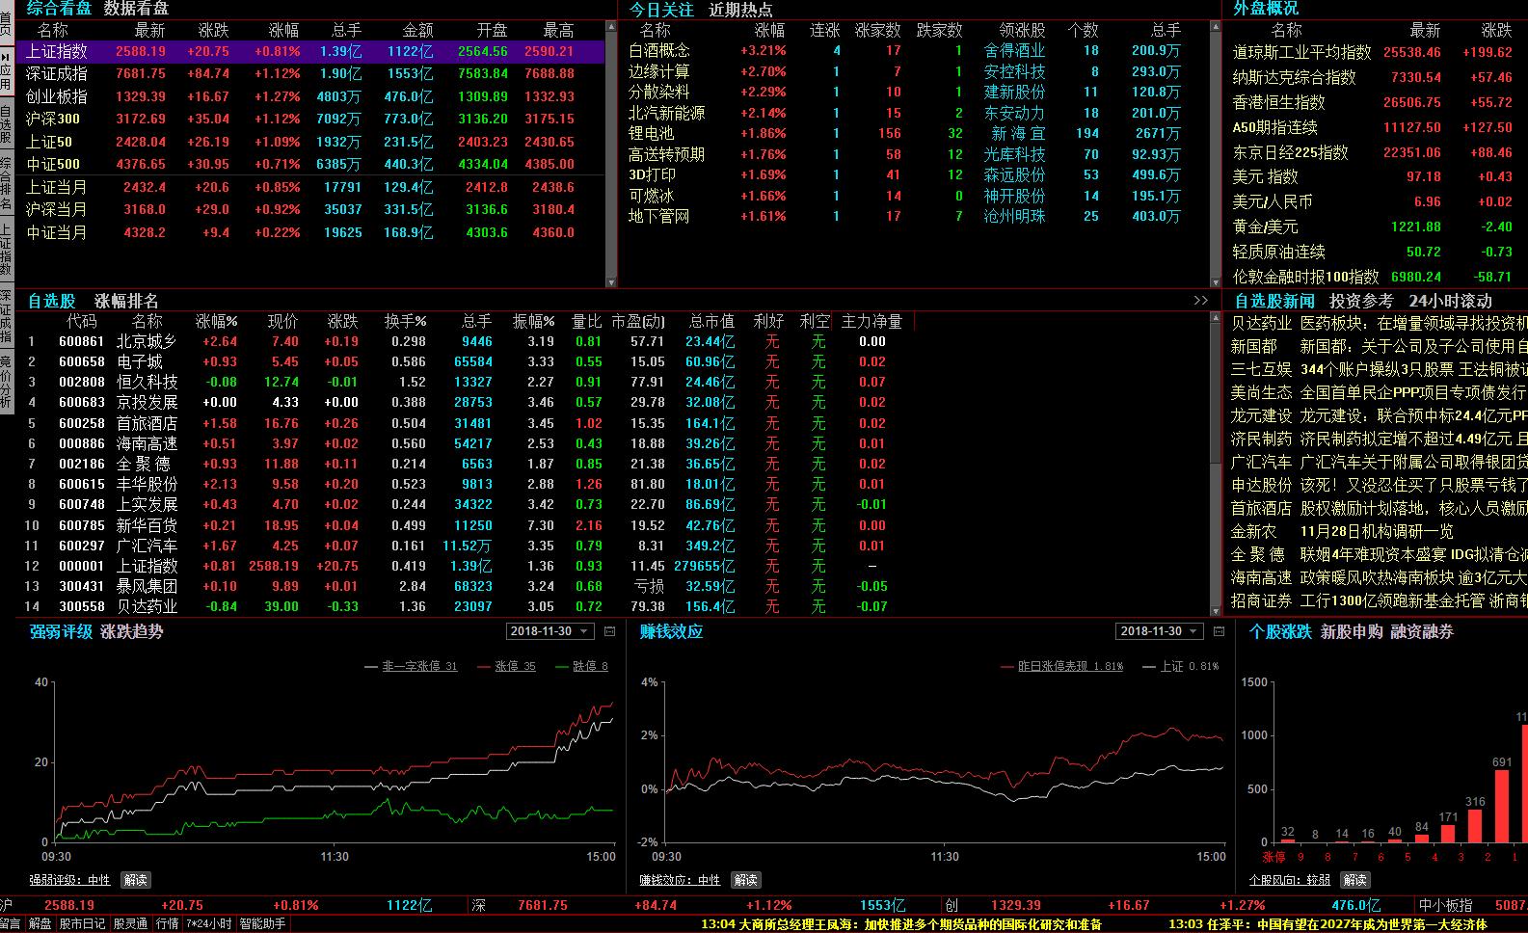
Task: Switch to the 数据看盘 tab
Action: (136, 9)
